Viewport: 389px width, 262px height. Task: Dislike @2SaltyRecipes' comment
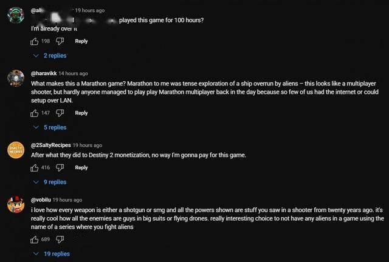coord(60,167)
